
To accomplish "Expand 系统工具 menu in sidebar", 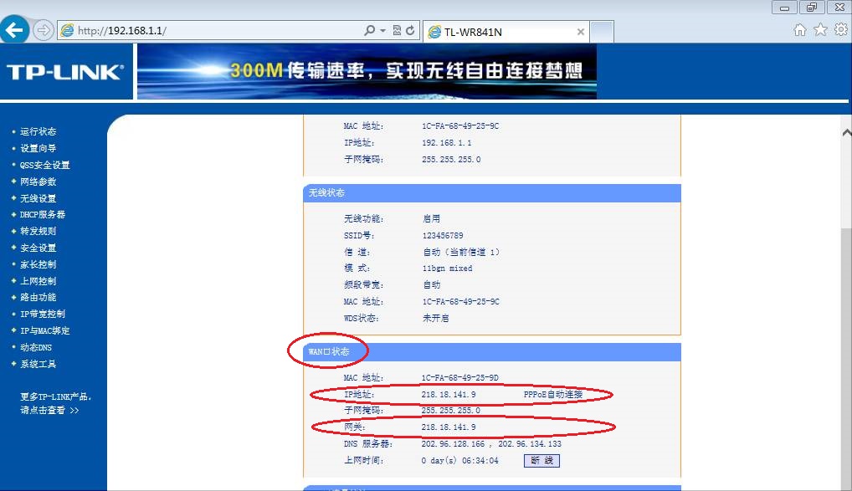I will tap(38, 364).
